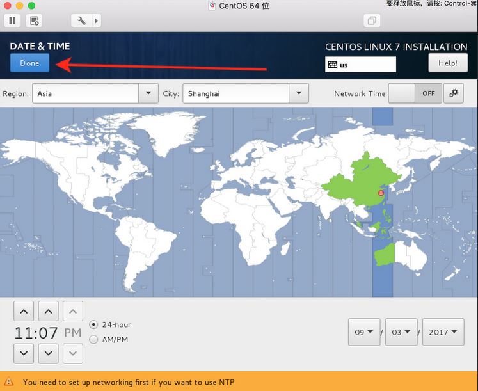Click the Shanghai city field

pos(235,93)
